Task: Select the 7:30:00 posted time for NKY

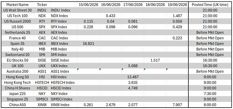Action: (x=210, y=94)
